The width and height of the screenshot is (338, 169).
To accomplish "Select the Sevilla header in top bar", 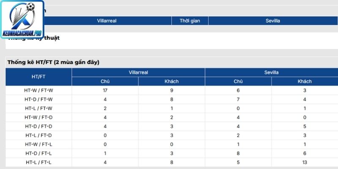I will point(273,21).
